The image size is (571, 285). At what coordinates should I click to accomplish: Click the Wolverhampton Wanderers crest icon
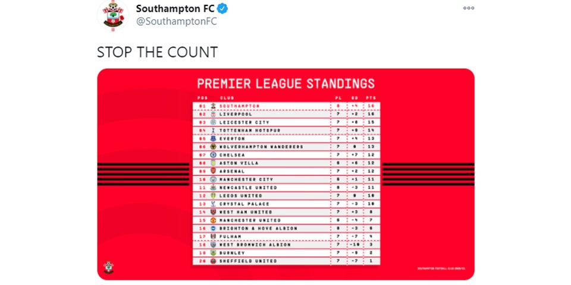(x=214, y=147)
